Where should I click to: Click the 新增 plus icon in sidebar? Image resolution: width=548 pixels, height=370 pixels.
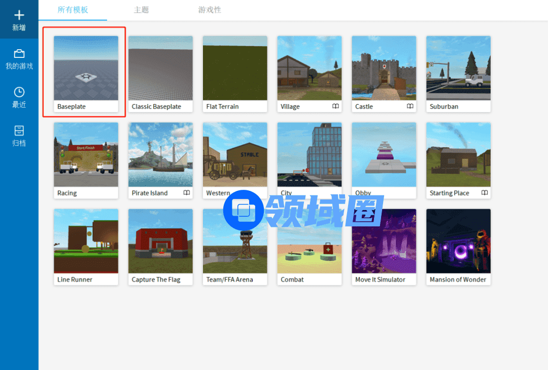tap(19, 15)
